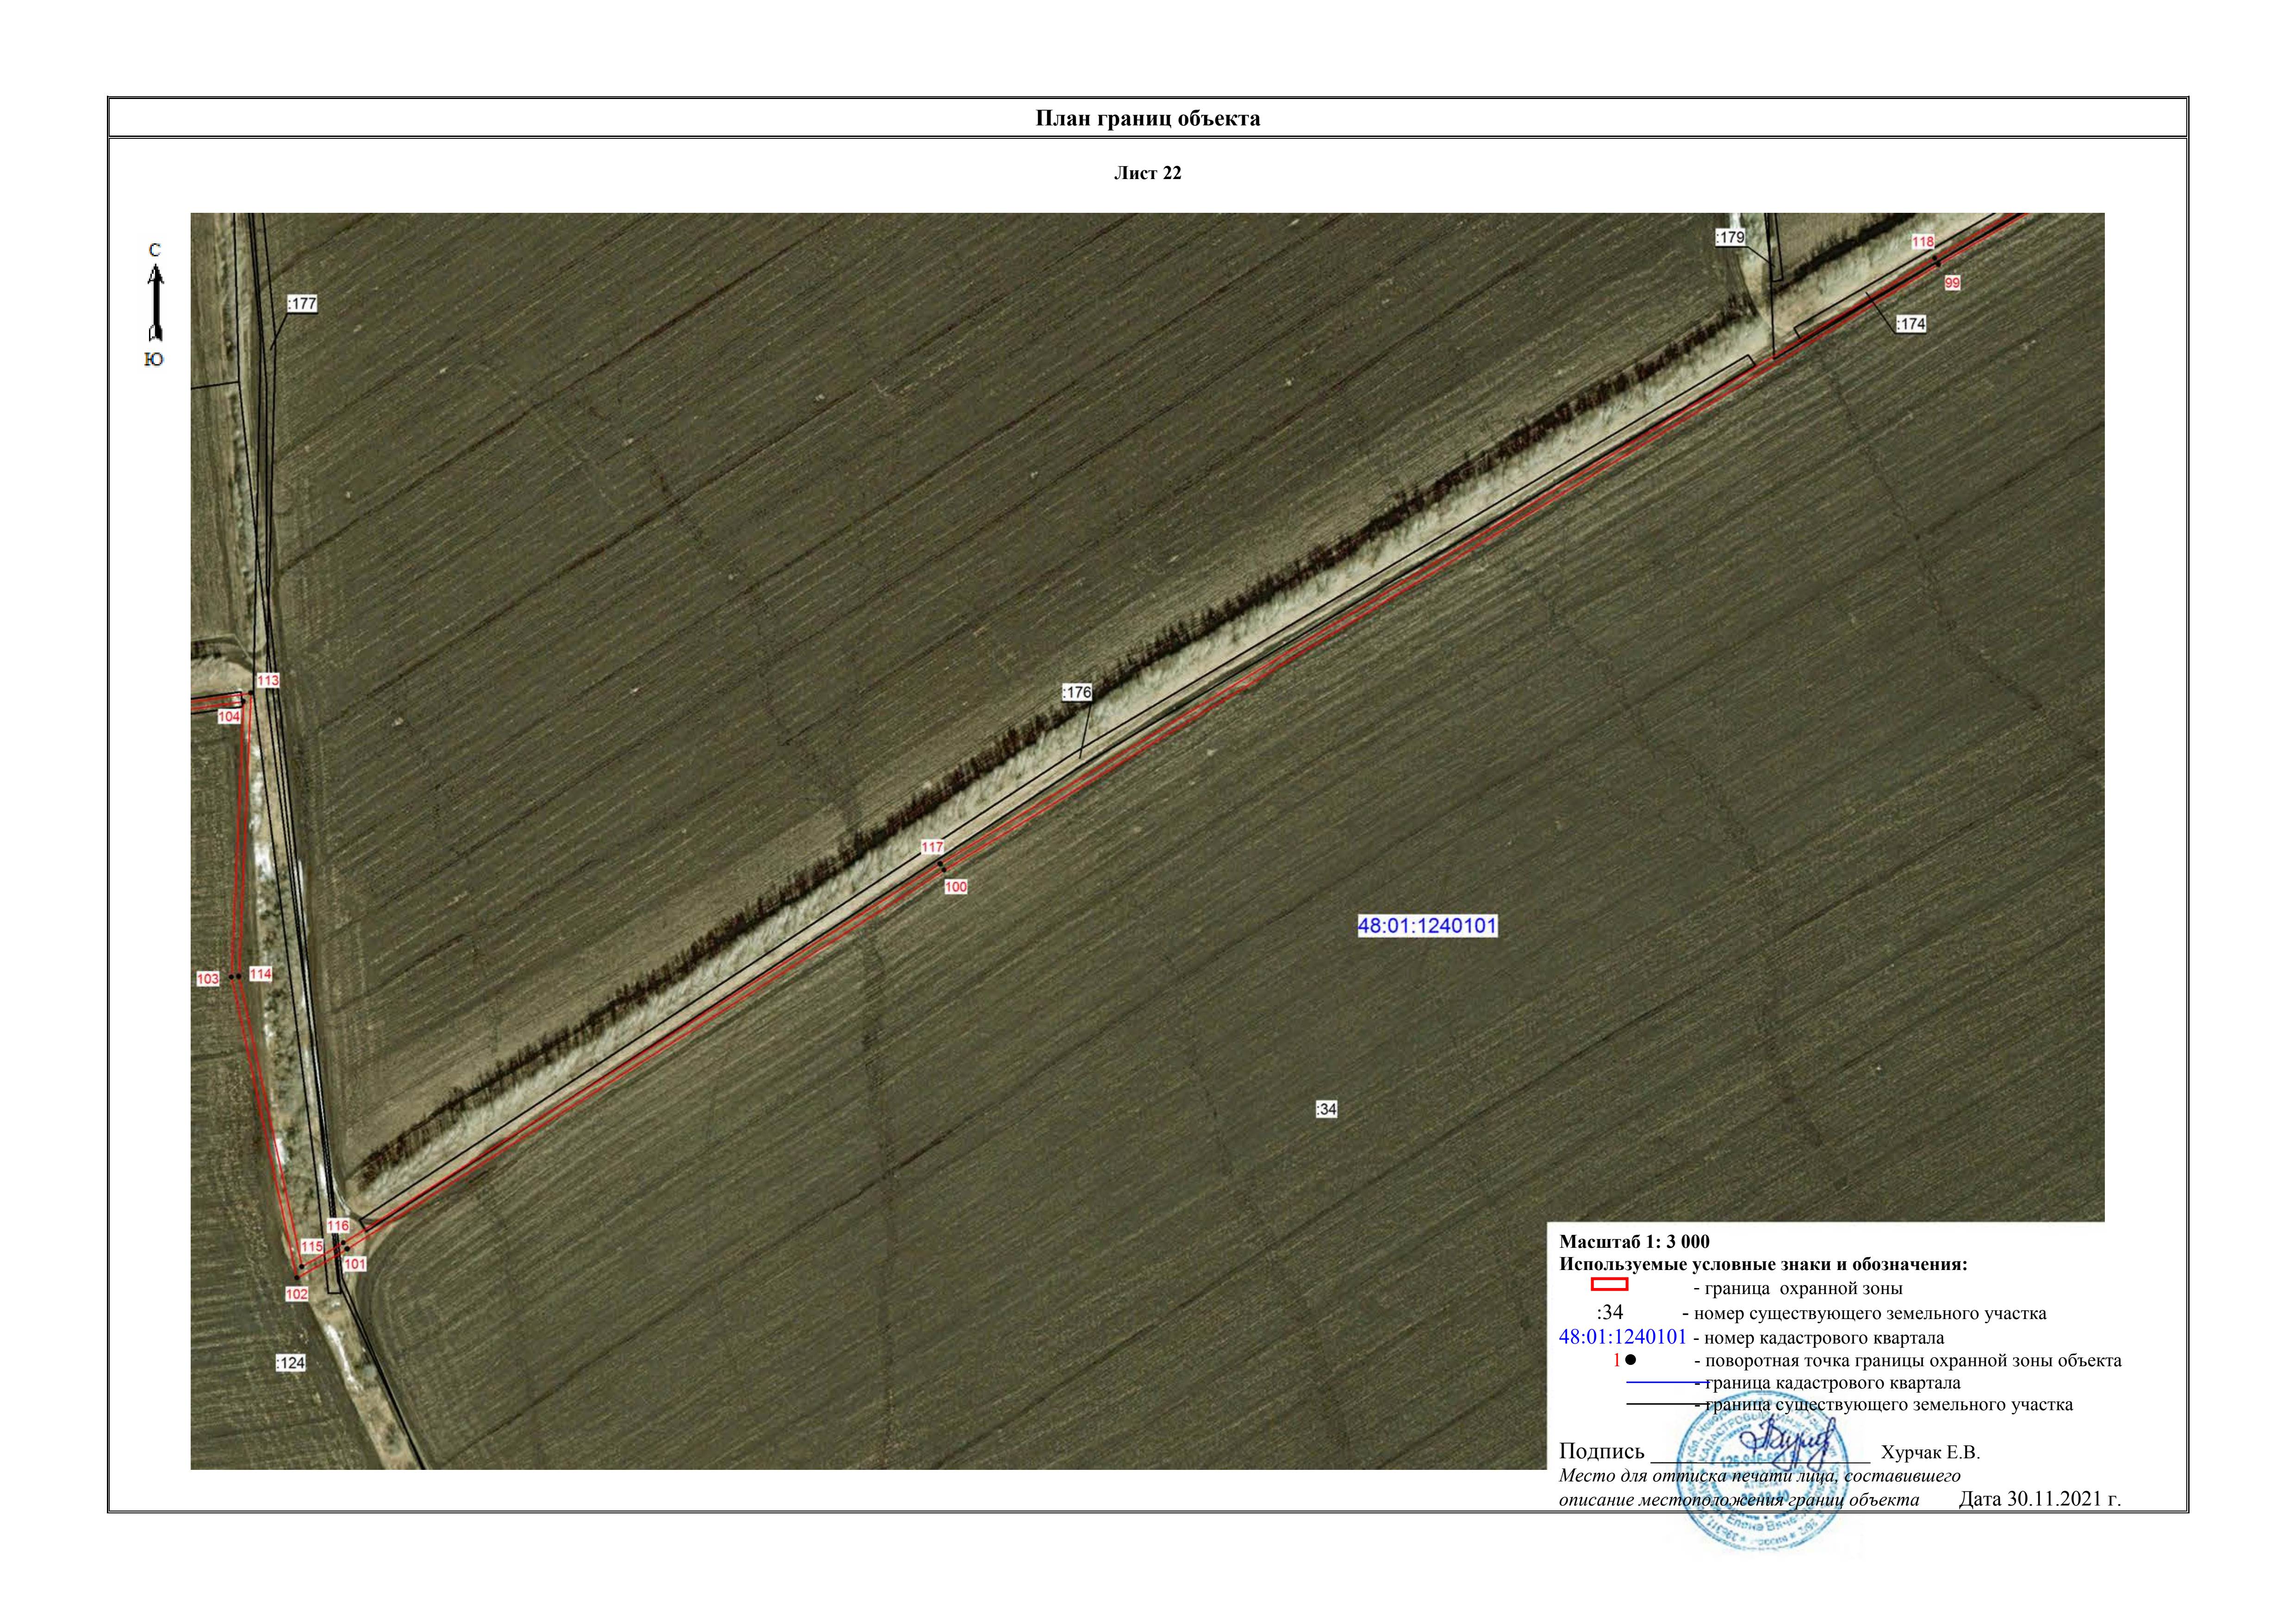The width and height of the screenshot is (2296, 1623).
Task: Click the red boundary rectangle in legend
Action: point(1609,1285)
